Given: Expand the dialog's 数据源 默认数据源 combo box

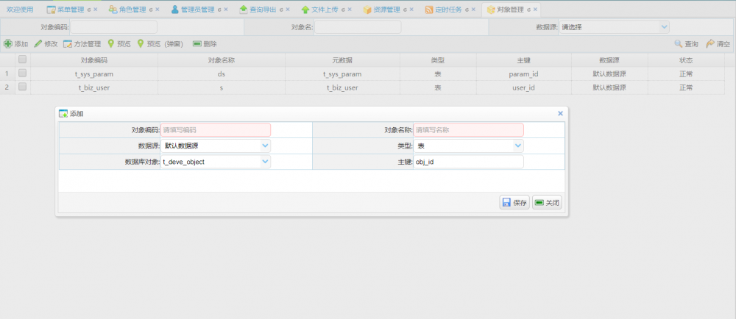Looking at the screenshot, I should pos(265,146).
